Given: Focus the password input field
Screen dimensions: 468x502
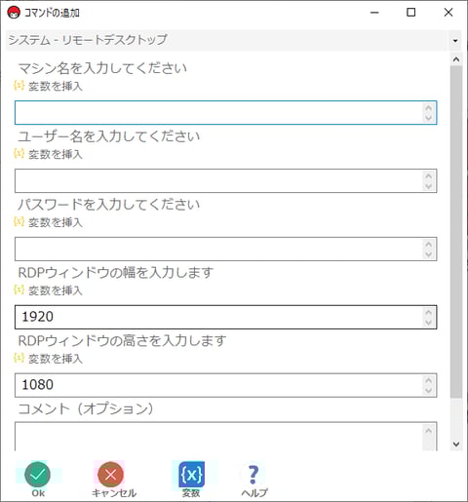Looking at the screenshot, I should (225, 249).
